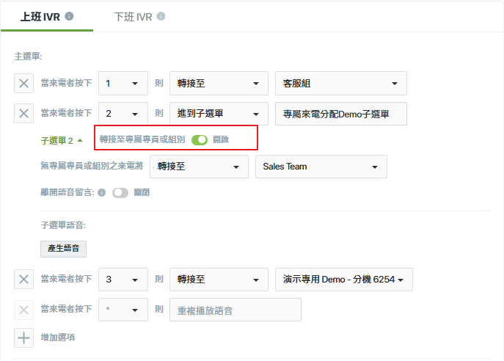
Task: Delete the key 2 submenu option row
Action: pos(23,113)
